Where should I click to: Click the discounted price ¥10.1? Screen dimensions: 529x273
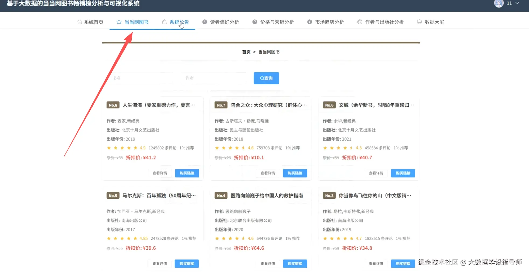[x=249, y=157]
